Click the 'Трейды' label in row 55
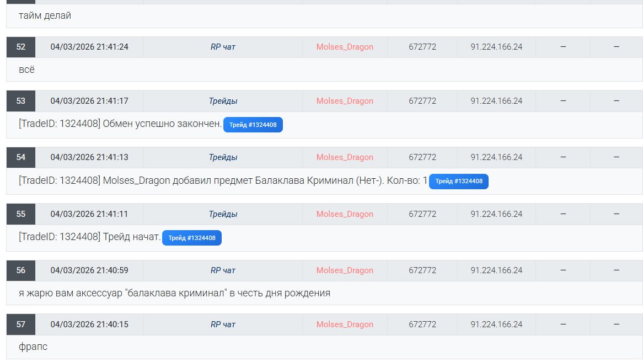 pyautogui.click(x=223, y=214)
